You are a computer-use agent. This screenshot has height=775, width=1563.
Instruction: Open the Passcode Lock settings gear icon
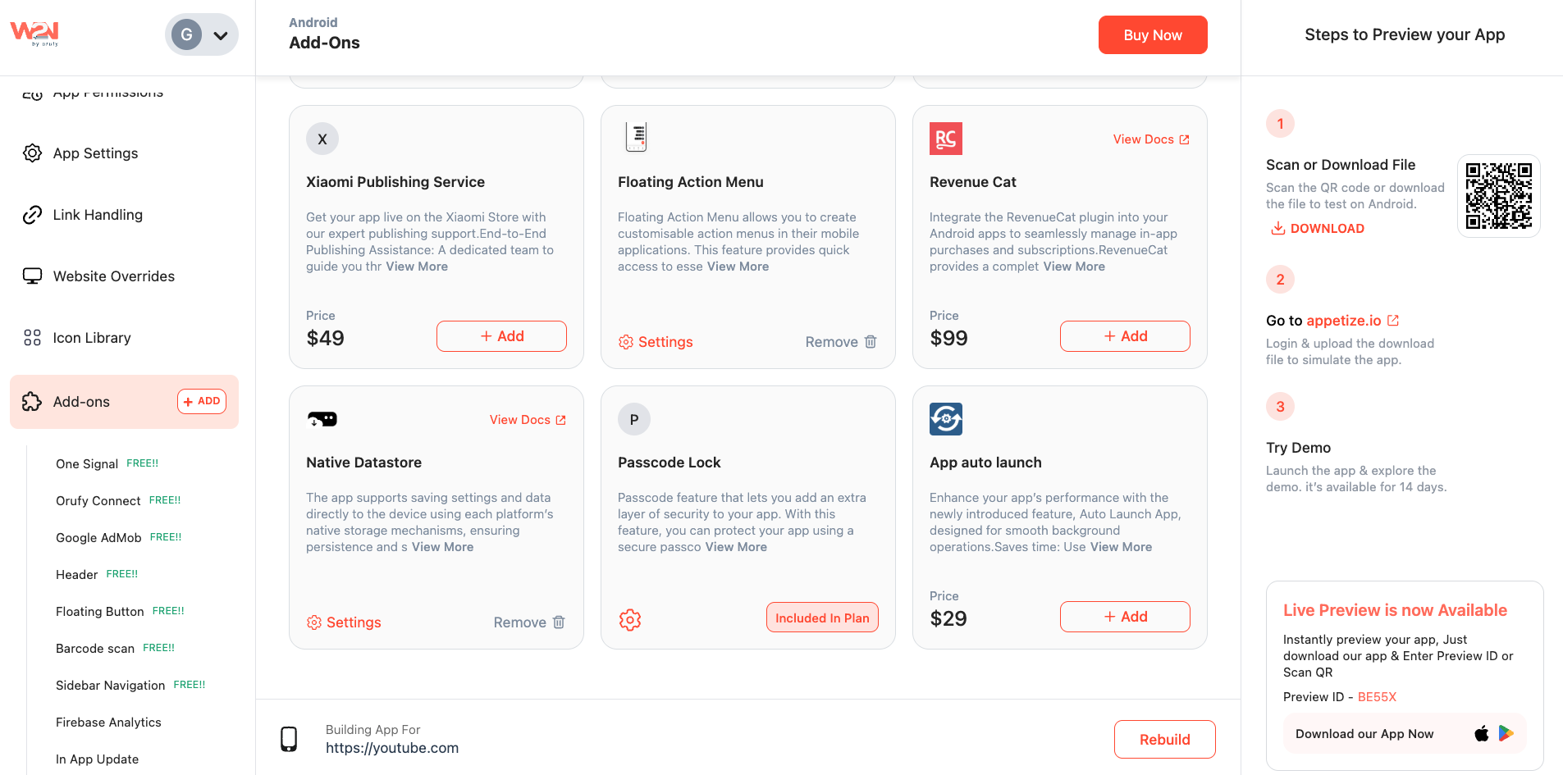point(630,620)
